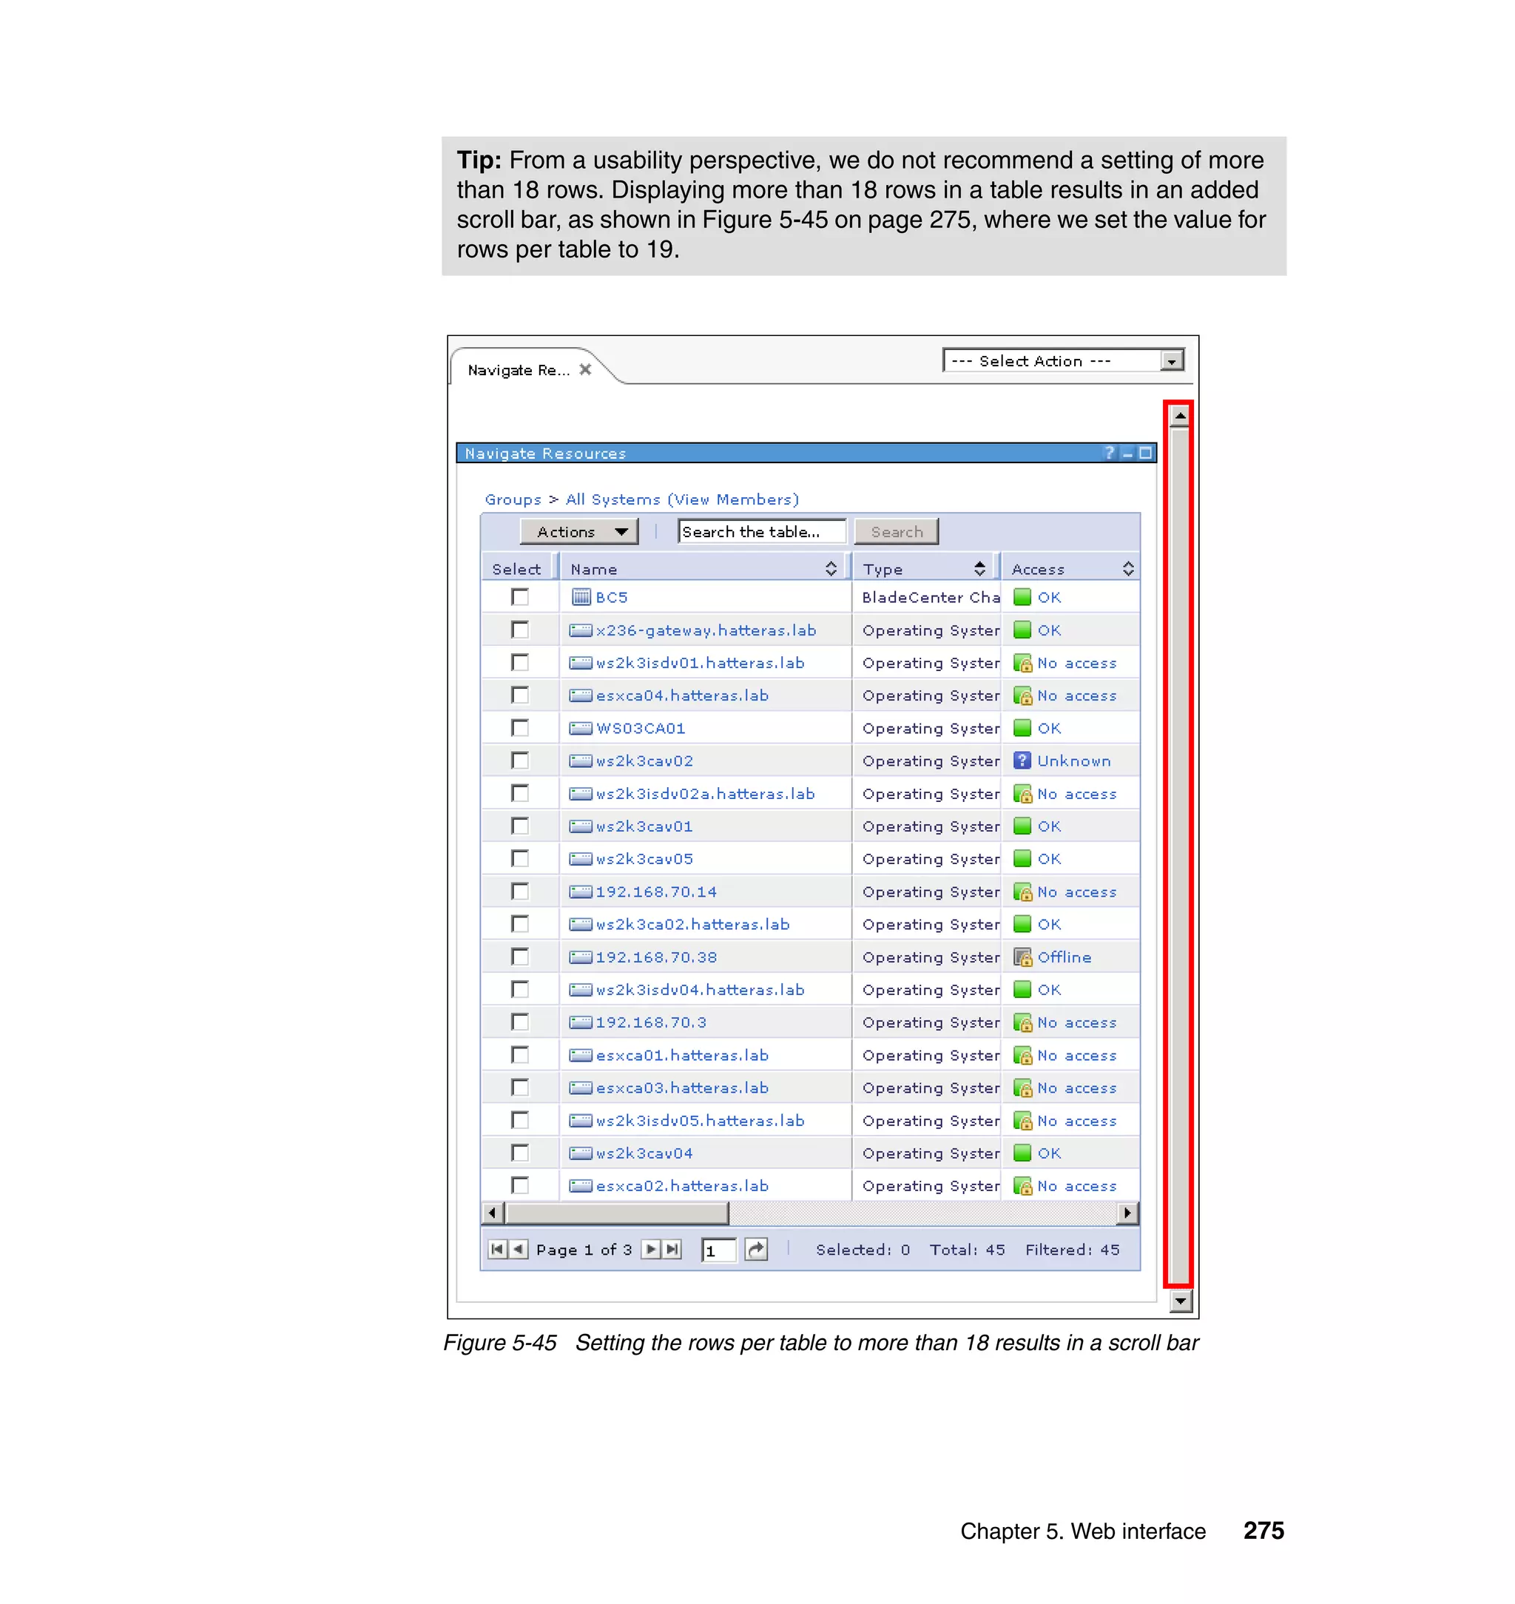Close the Navigate Re... tab
The image size is (1515, 1604).
[585, 369]
